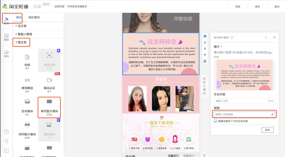The width and height of the screenshot is (285, 157).
Task: Favorite module with the star icon
Action: pyautogui.click(x=205, y=55)
